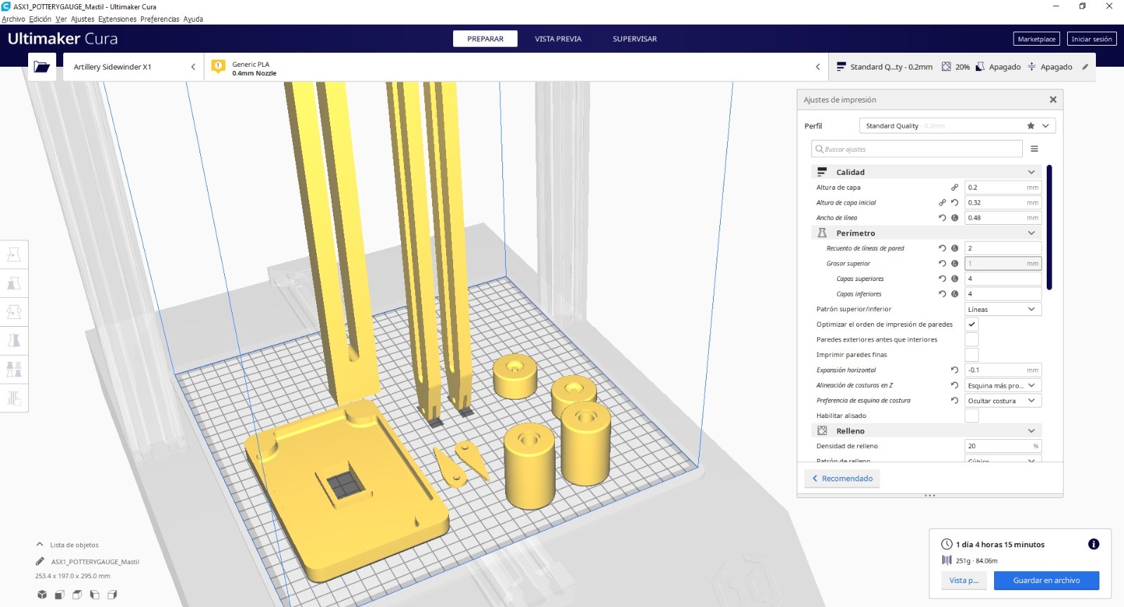Screen dimensions: 1124x607
Task: Collapse the Perímetro settings section
Action: point(927,233)
